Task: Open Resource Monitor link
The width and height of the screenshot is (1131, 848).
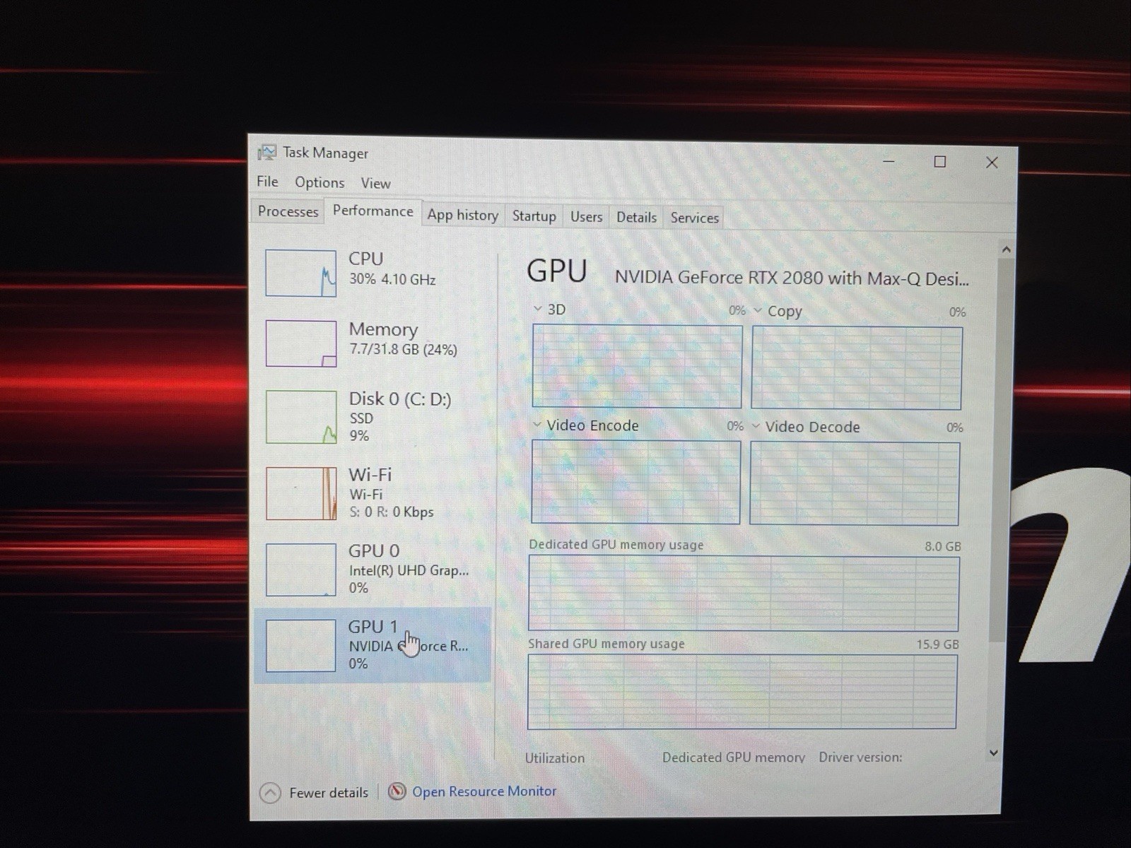Action: point(484,791)
